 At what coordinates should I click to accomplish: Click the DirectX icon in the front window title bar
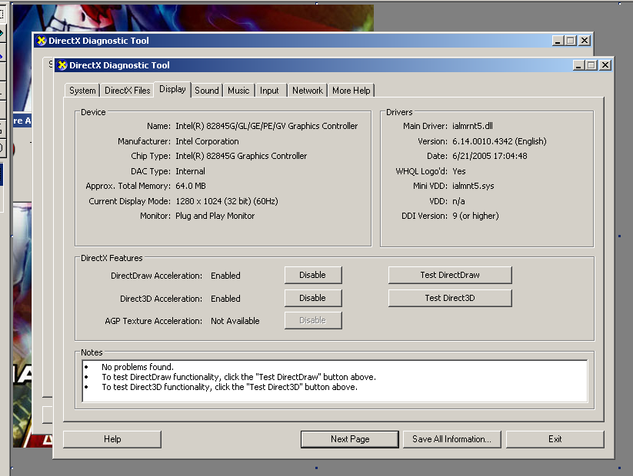[62, 65]
